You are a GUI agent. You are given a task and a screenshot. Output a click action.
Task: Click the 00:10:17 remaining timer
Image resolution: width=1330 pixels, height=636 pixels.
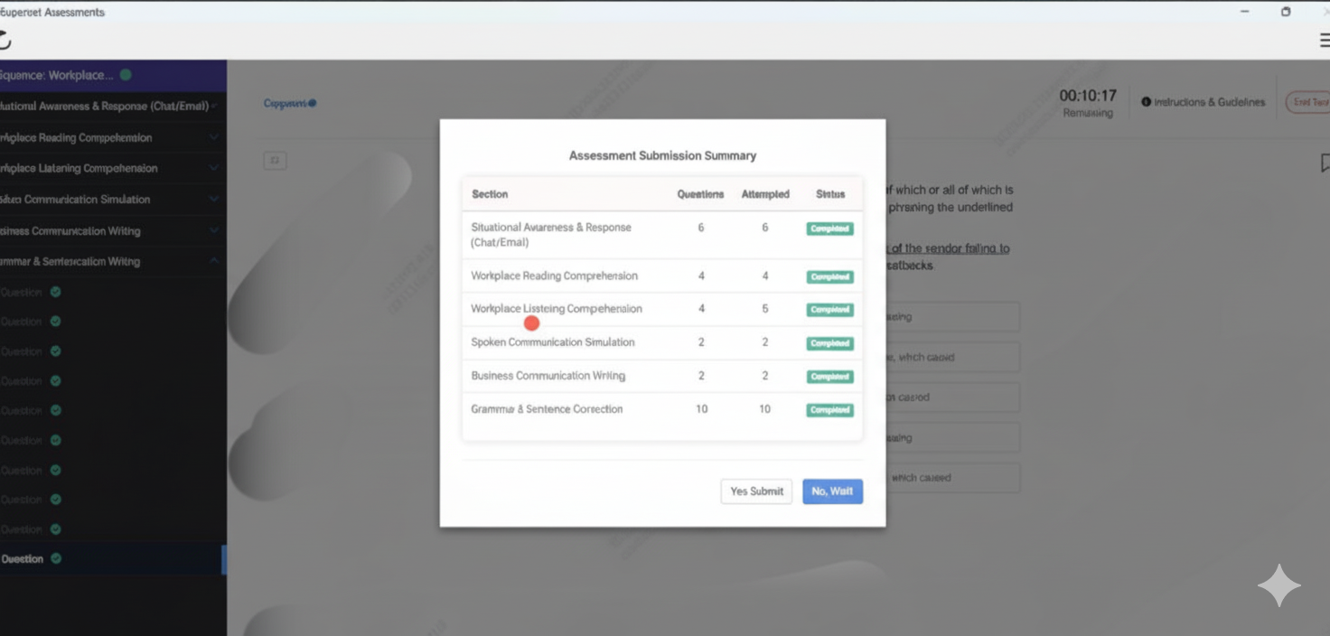coord(1088,95)
